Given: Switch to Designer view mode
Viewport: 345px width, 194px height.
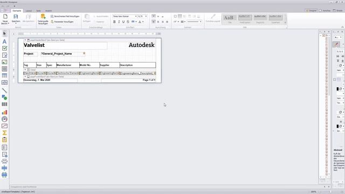Looking at the screenshot, I should pos(312,11).
